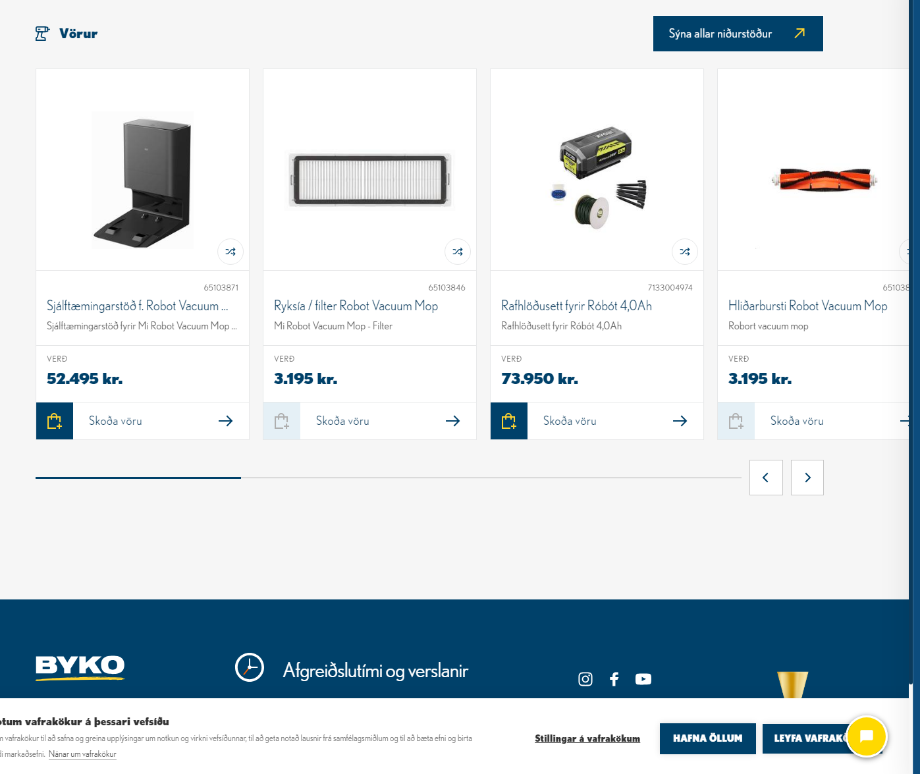Click compare icon on Ryksía filter product
The width and height of the screenshot is (920, 774).
pos(458,252)
